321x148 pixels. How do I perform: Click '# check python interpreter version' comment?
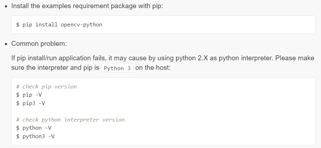tap(70, 120)
